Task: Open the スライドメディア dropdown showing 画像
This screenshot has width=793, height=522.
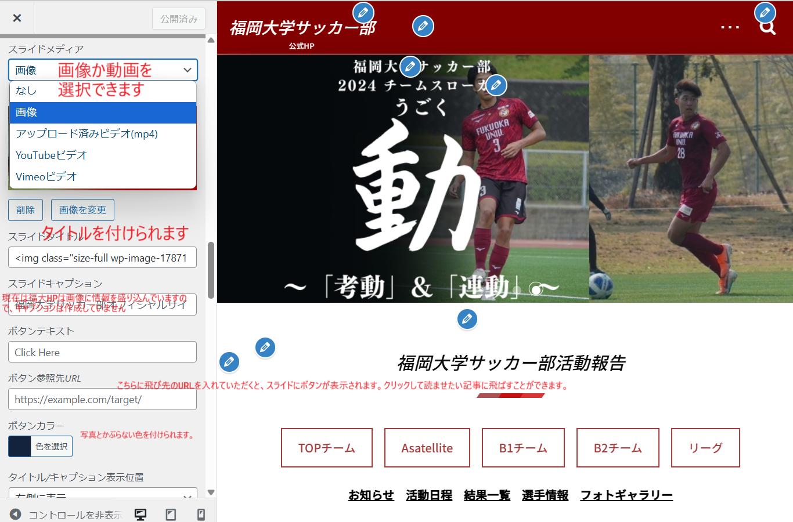Action: click(x=103, y=70)
